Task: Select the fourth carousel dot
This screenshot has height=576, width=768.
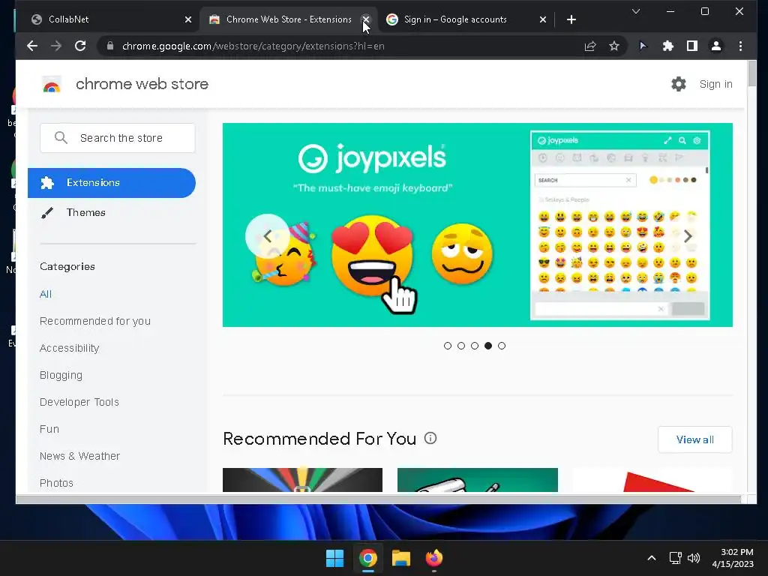Action: click(488, 346)
